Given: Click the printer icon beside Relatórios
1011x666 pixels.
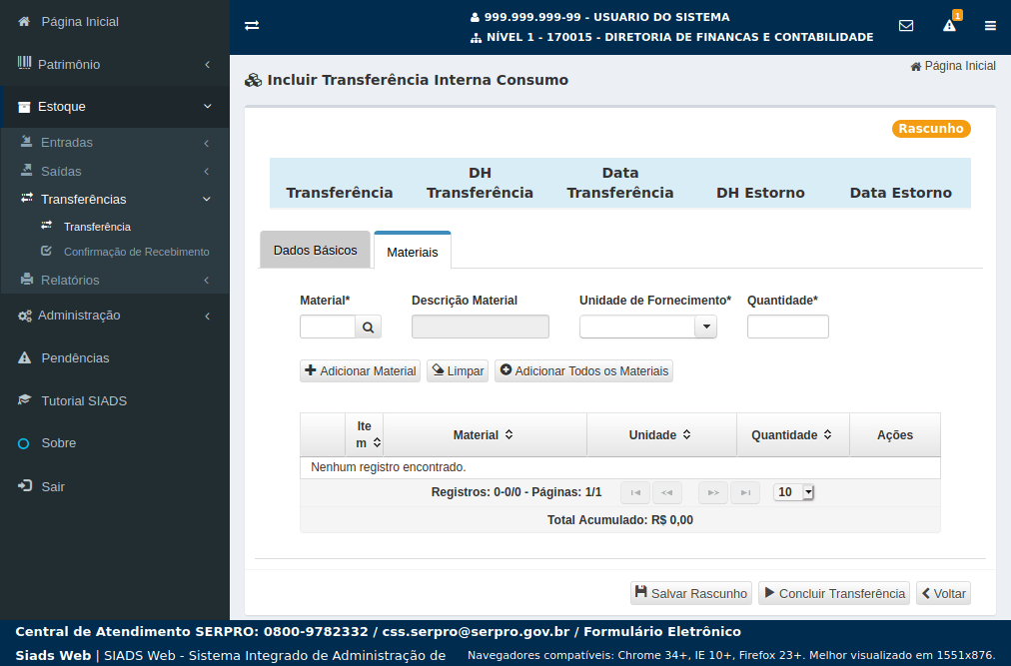Looking at the screenshot, I should (x=26, y=280).
